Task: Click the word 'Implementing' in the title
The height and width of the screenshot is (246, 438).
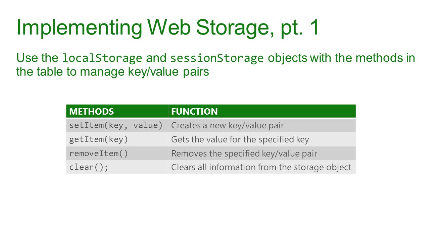Action: (x=79, y=28)
